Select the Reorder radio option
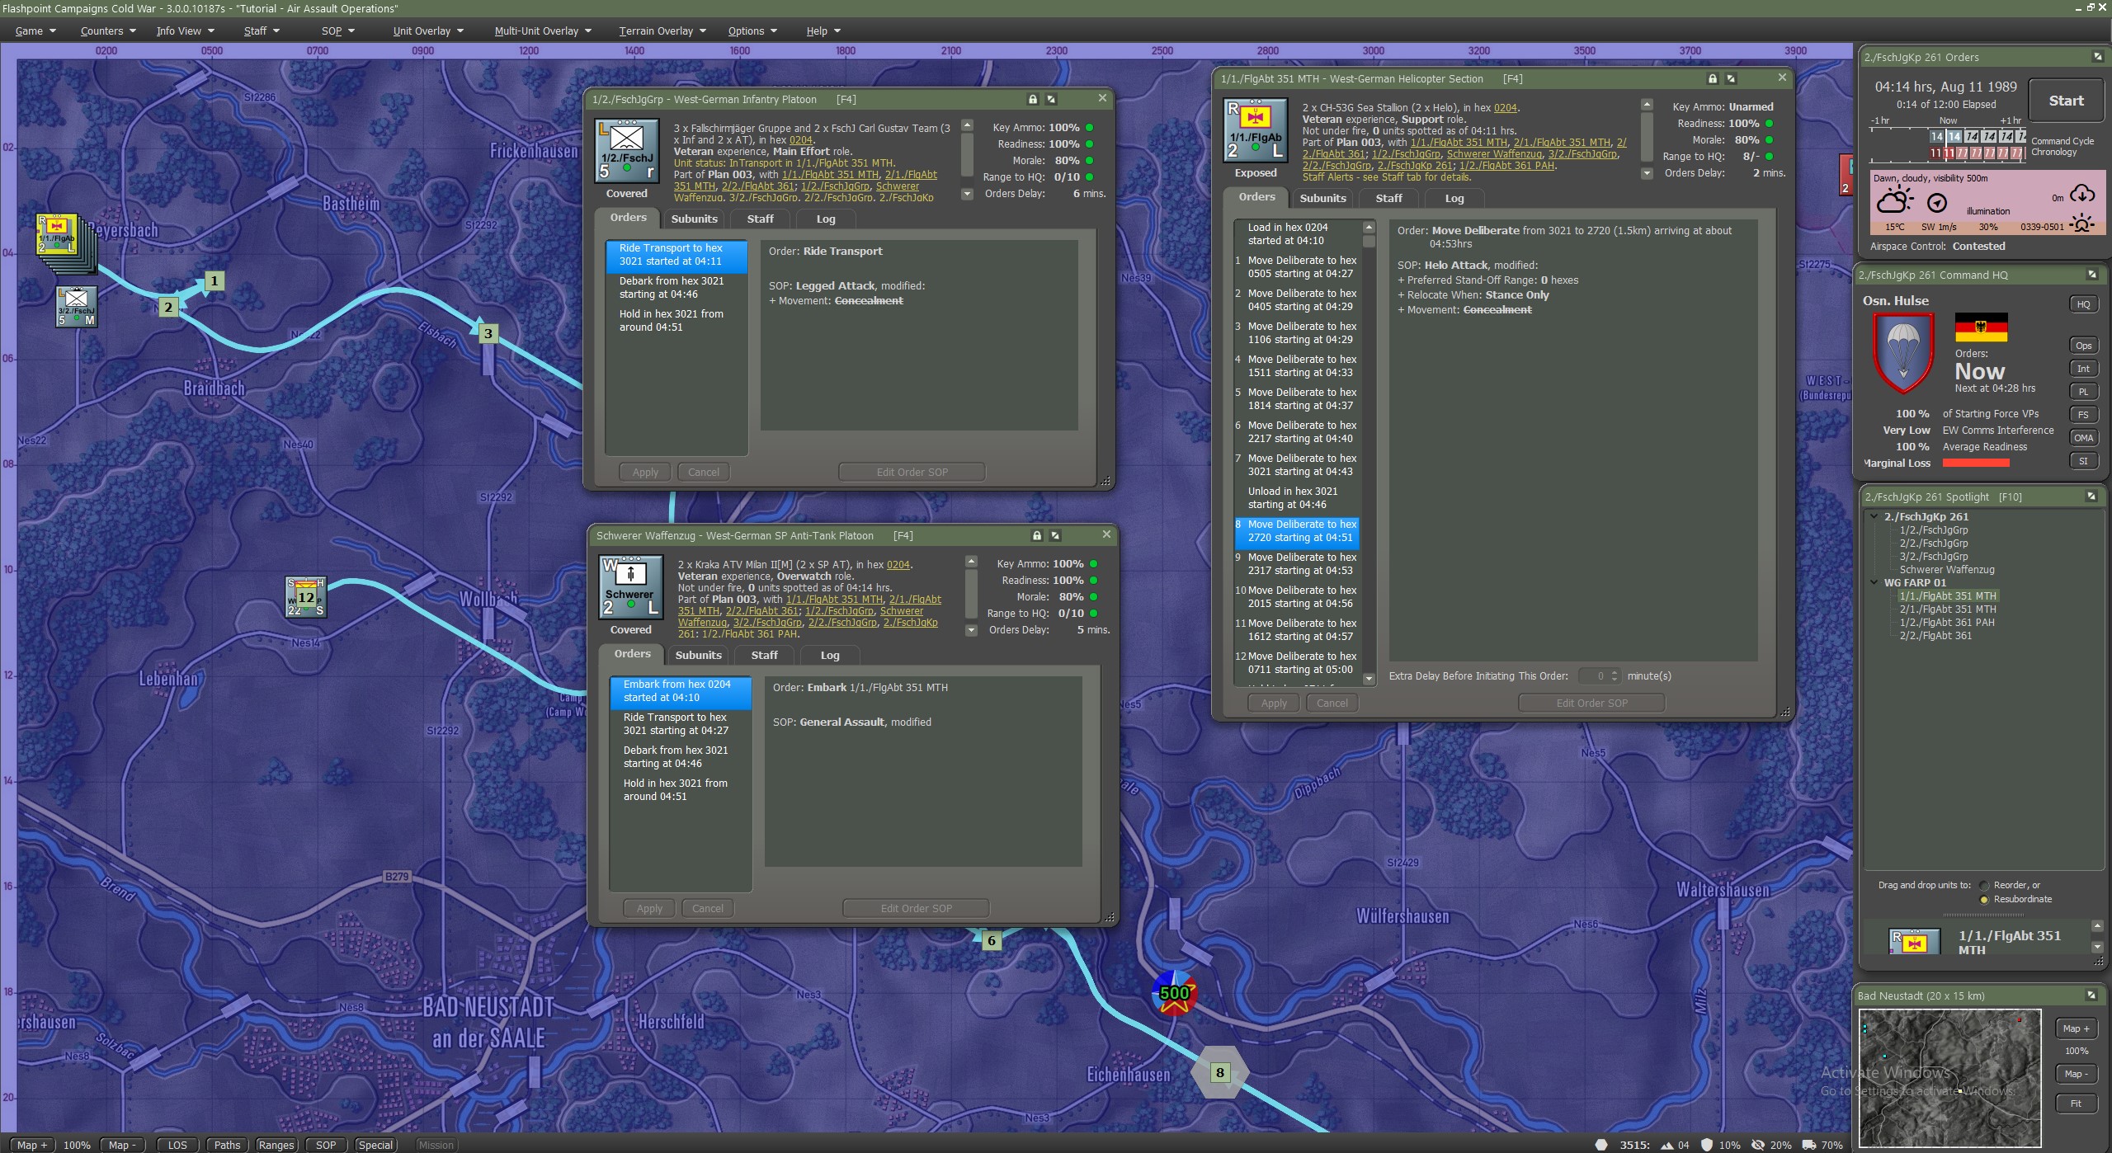Viewport: 2112px width, 1153px height. click(1984, 886)
